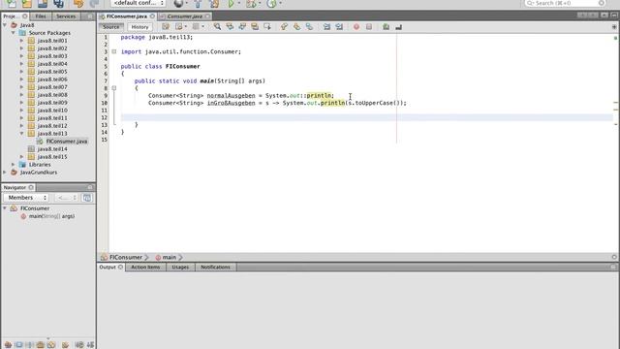This screenshot has height=349, width=620.
Task: Toggle Highlight Search in editor toolbar
Action: (255, 27)
